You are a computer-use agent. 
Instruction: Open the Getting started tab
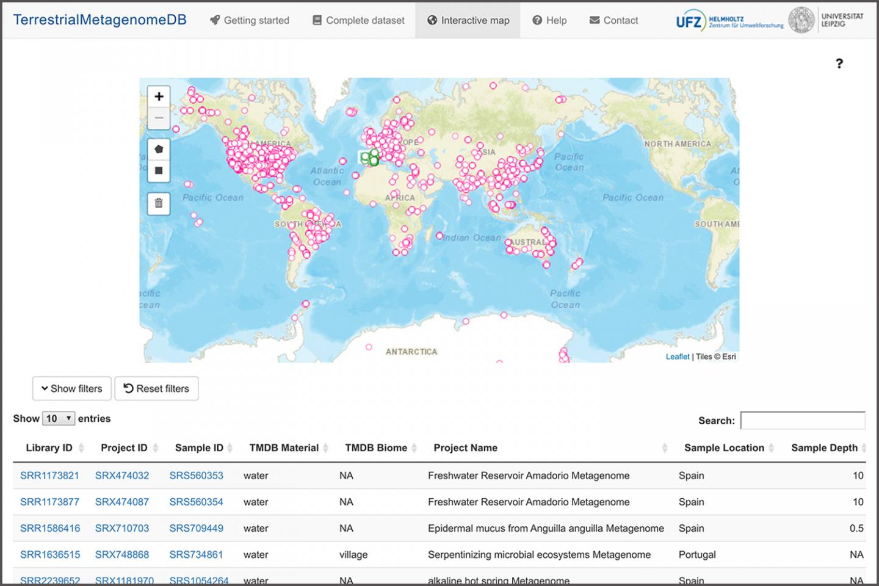[249, 20]
